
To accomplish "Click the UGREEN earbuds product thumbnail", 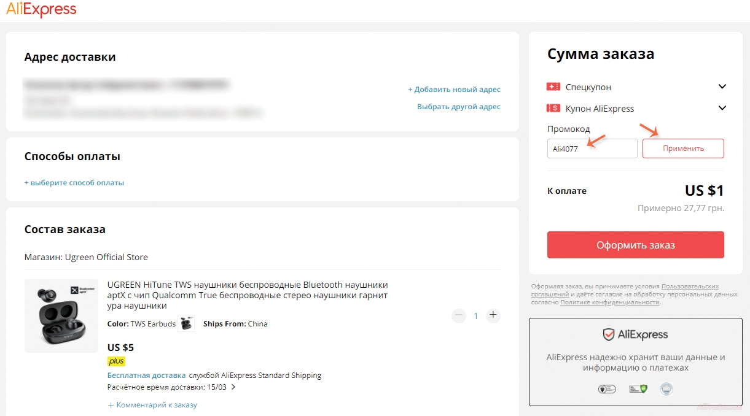I will [x=60, y=316].
